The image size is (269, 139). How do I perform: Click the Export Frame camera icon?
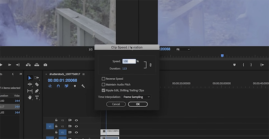pyautogui.click(x=45, y=65)
